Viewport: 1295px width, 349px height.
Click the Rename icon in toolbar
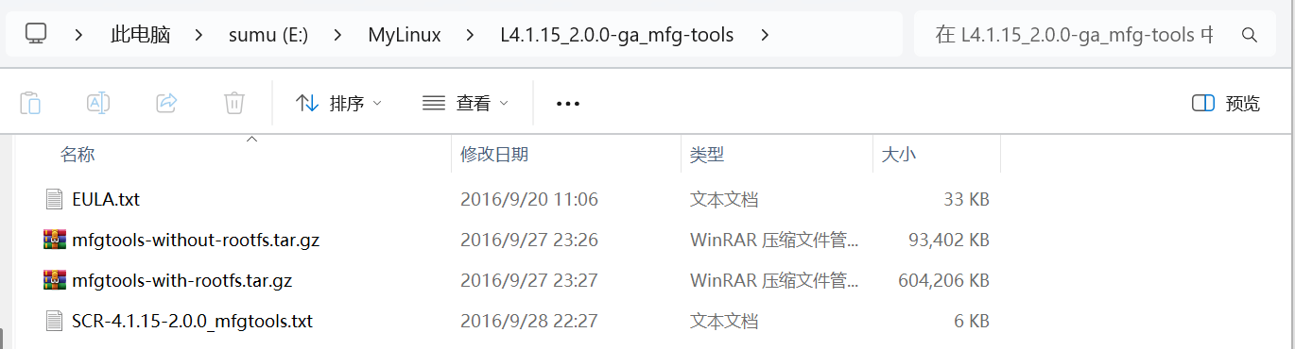(98, 103)
